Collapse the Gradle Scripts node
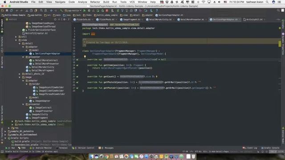Viewport: 285px width, 160px height. tap(5, 138)
